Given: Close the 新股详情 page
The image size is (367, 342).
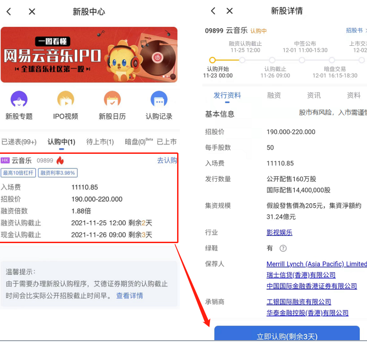Looking at the screenshot, I should 230,11.
